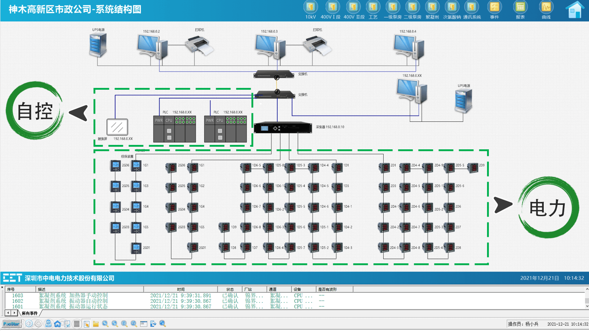Select event row 1603
589x331 pixels.
pyautogui.click(x=18, y=296)
